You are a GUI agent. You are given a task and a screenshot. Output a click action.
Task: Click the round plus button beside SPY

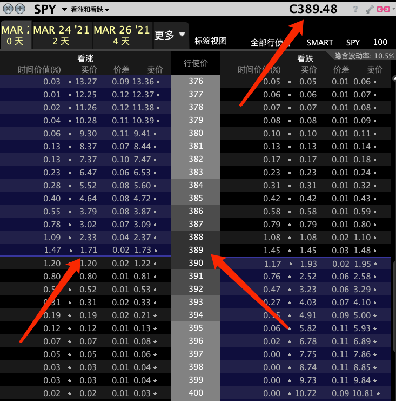[x=20, y=9]
